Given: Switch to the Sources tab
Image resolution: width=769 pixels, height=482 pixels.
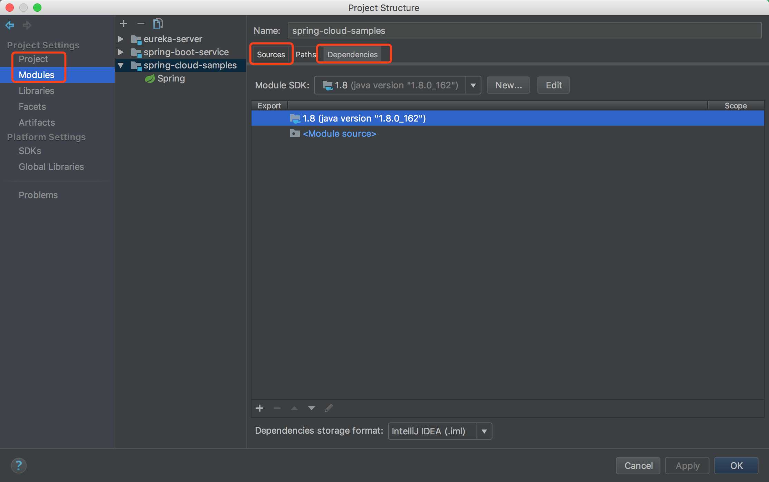Looking at the screenshot, I should tap(271, 55).
